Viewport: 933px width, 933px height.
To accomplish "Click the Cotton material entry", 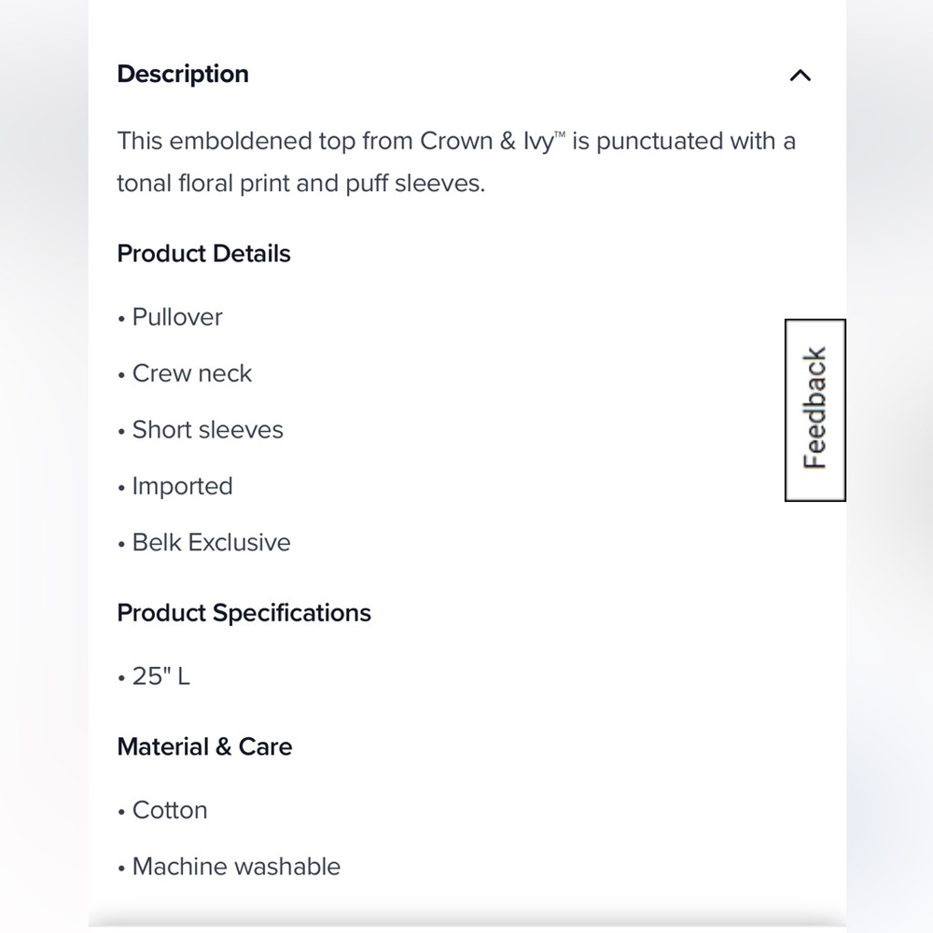I will (170, 810).
